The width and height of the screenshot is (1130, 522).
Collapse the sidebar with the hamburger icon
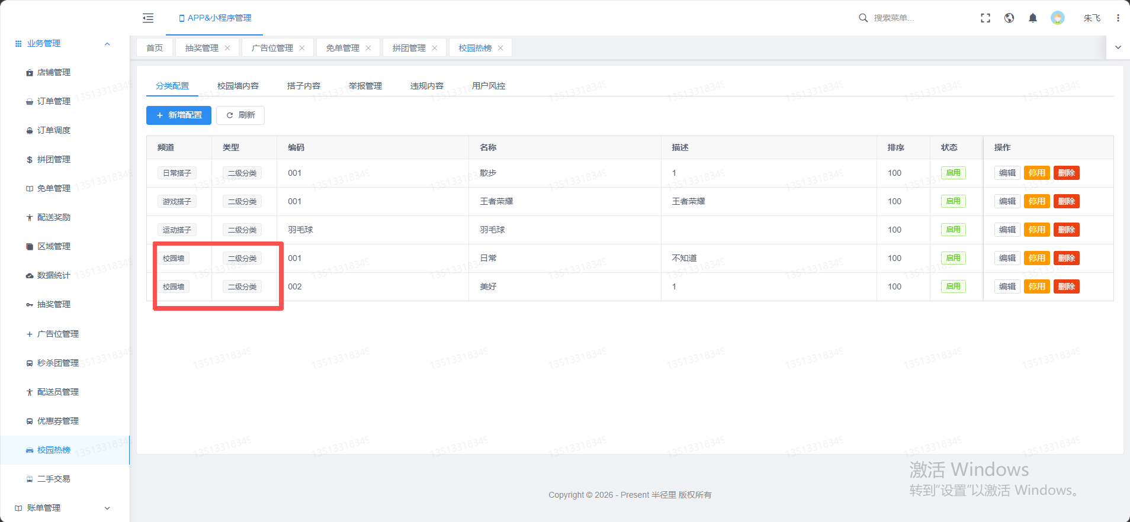[148, 18]
